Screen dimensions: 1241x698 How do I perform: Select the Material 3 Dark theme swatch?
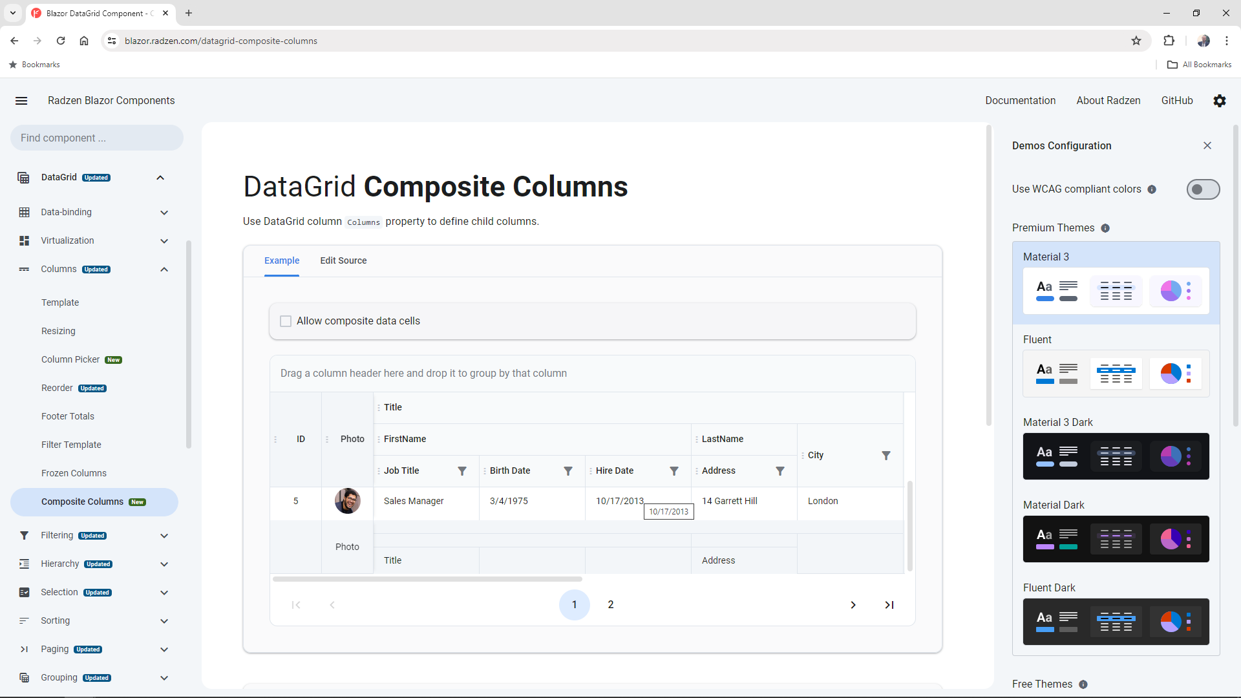pyautogui.click(x=1116, y=456)
